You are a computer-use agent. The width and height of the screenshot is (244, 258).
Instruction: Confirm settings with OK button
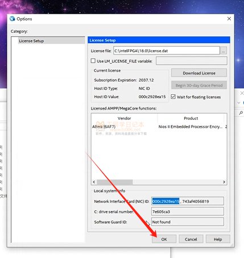[x=164, y=239]
